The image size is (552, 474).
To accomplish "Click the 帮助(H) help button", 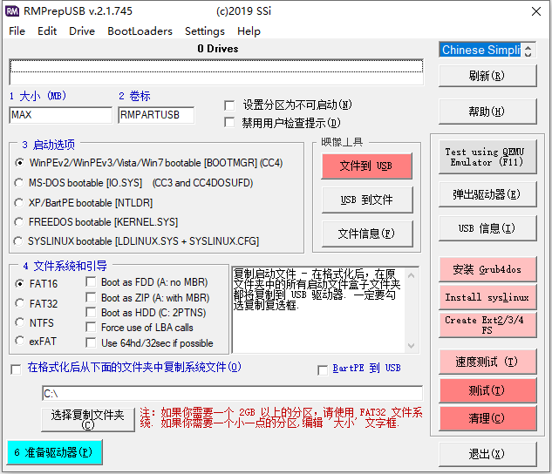I will point(487,112).
